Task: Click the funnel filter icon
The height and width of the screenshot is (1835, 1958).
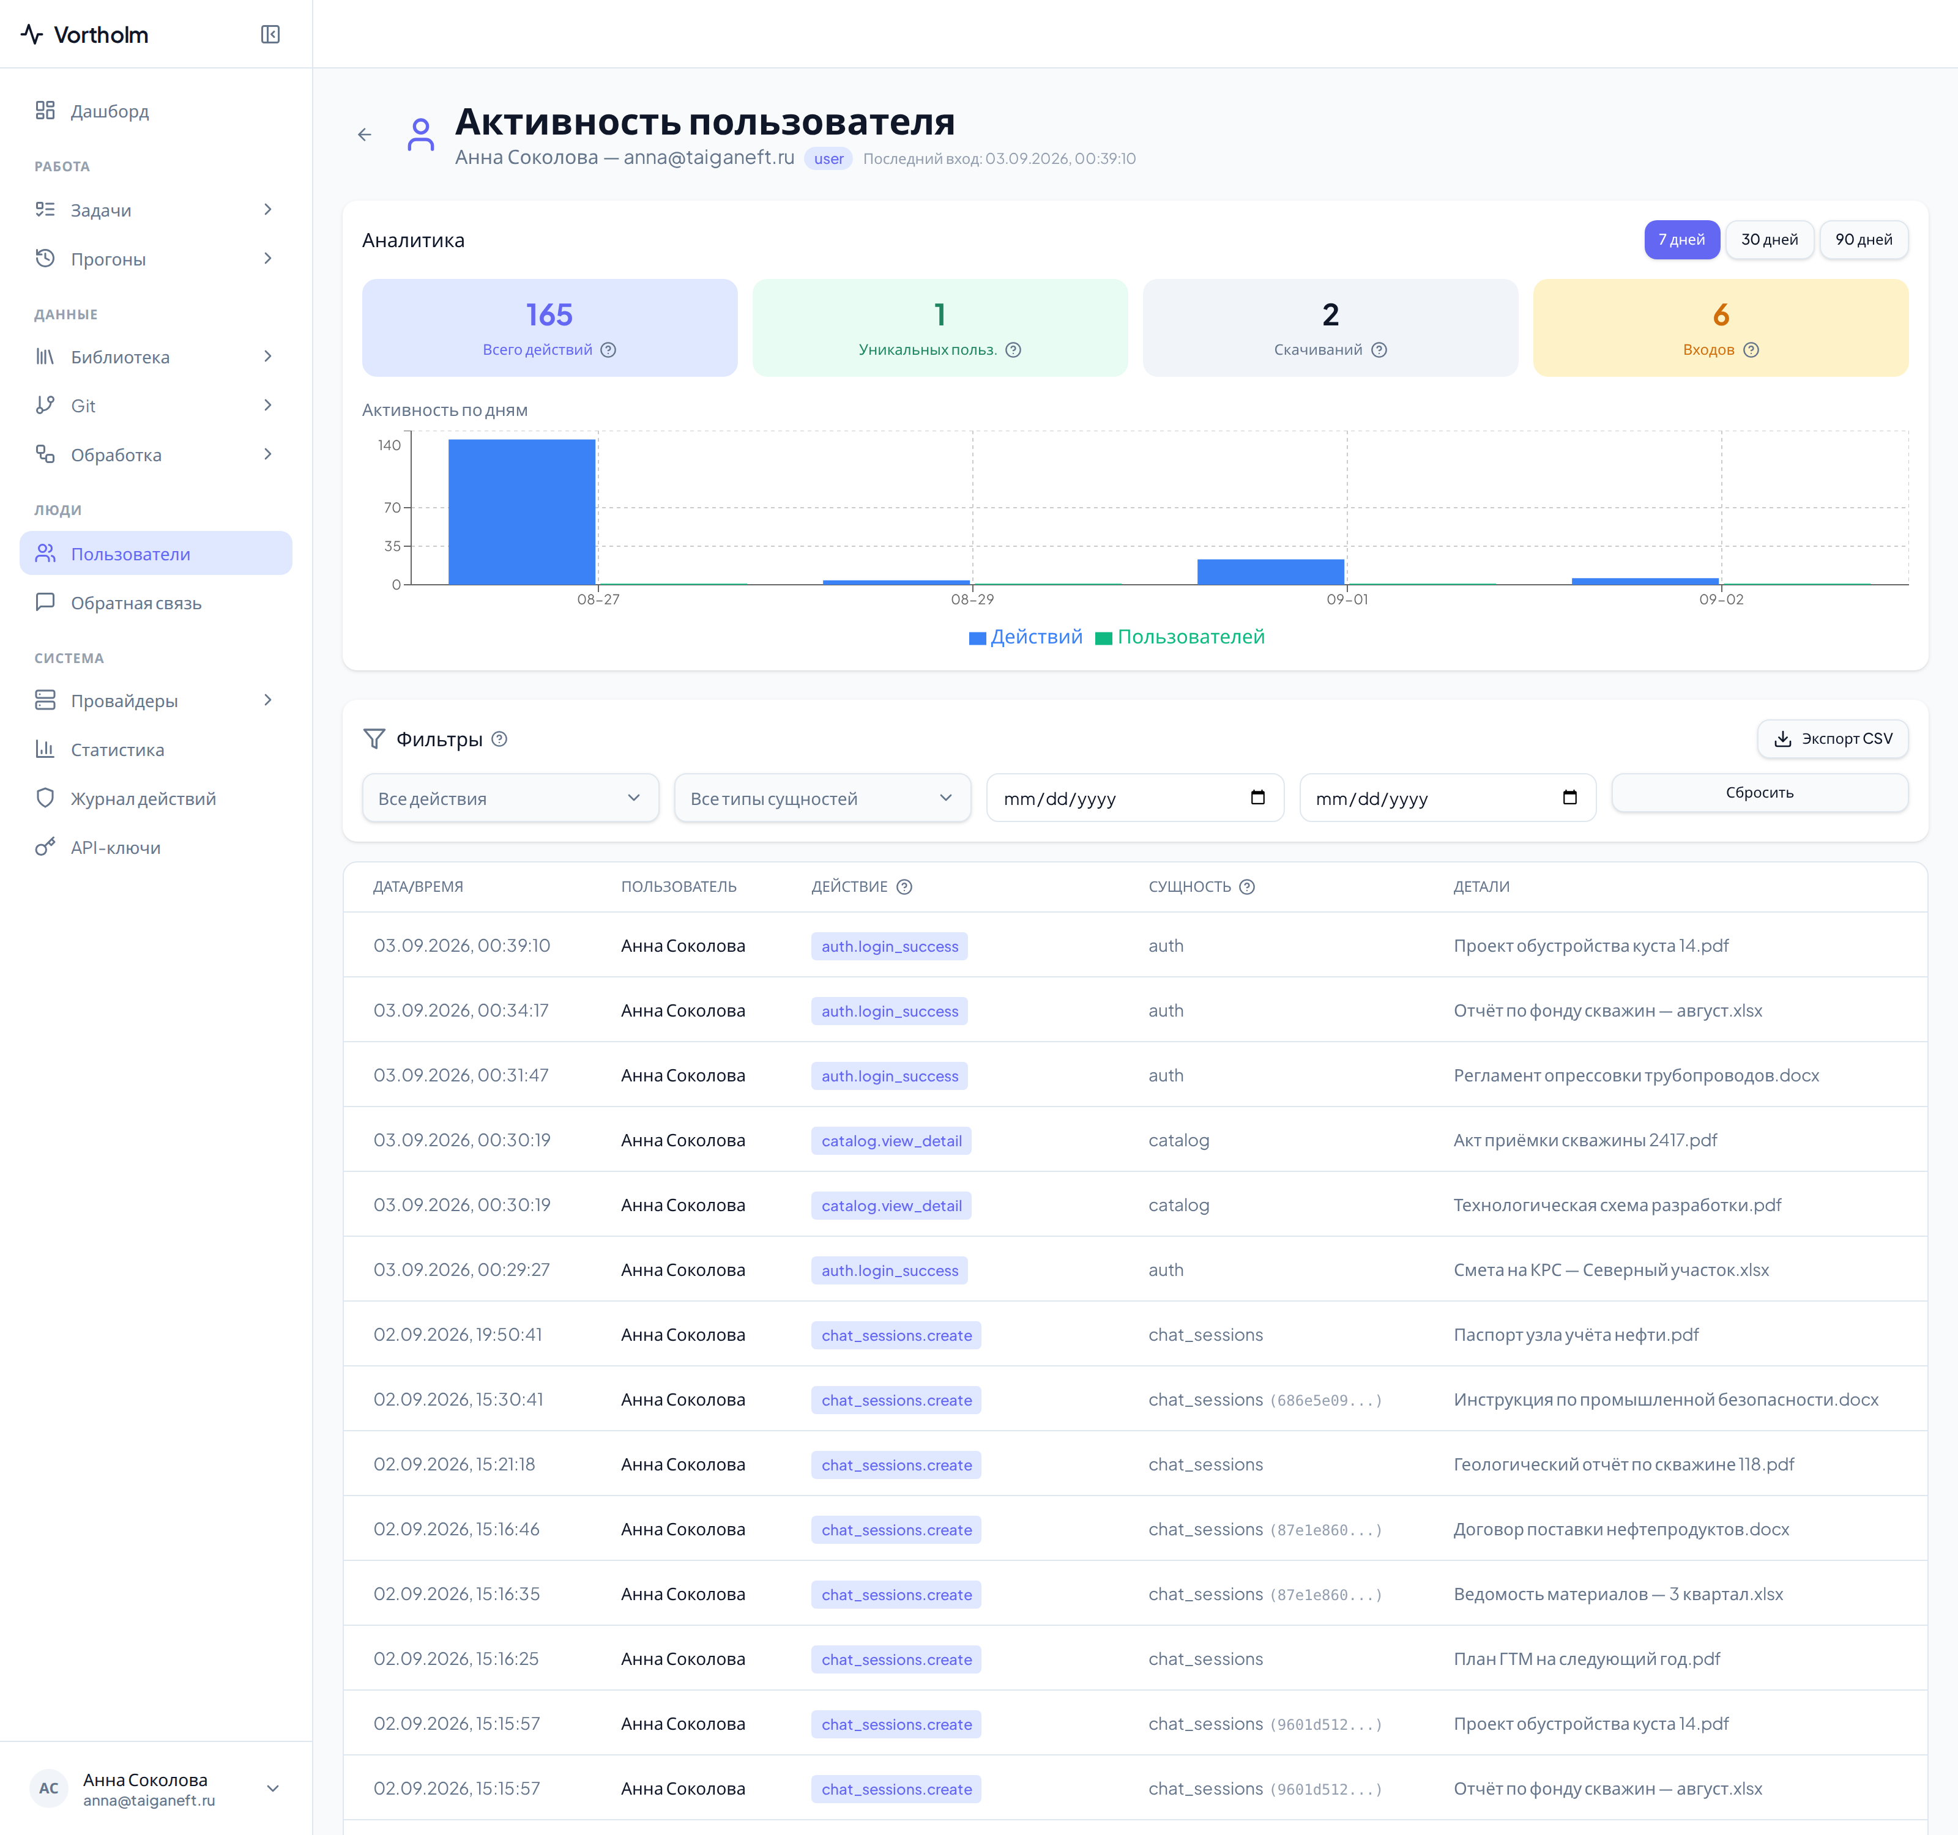Action: click(374, 740)
